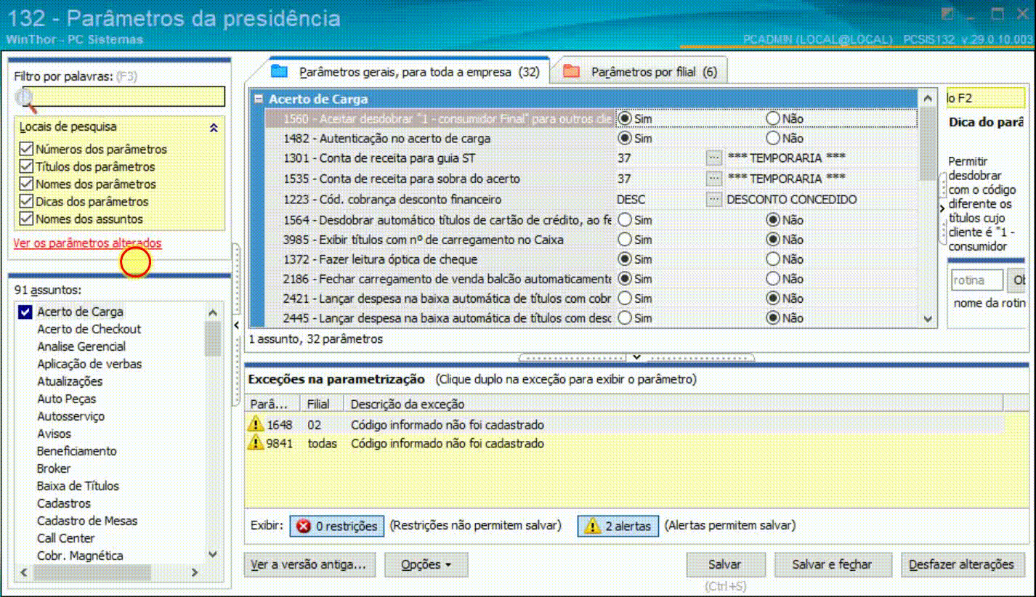The height and width of the screenshot is (597, 1036).
Task: Click value 37 of parameter 1301
Action: click(x=624, y=158)
